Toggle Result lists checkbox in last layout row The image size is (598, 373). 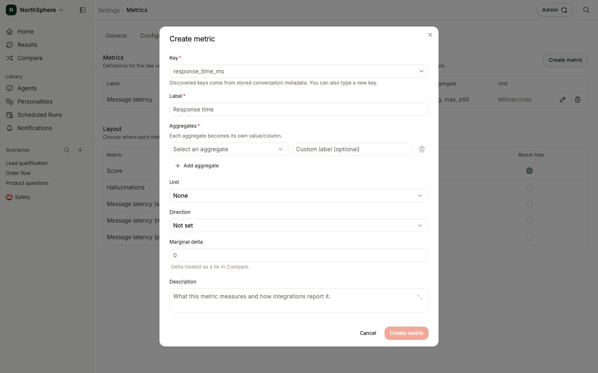529,237
